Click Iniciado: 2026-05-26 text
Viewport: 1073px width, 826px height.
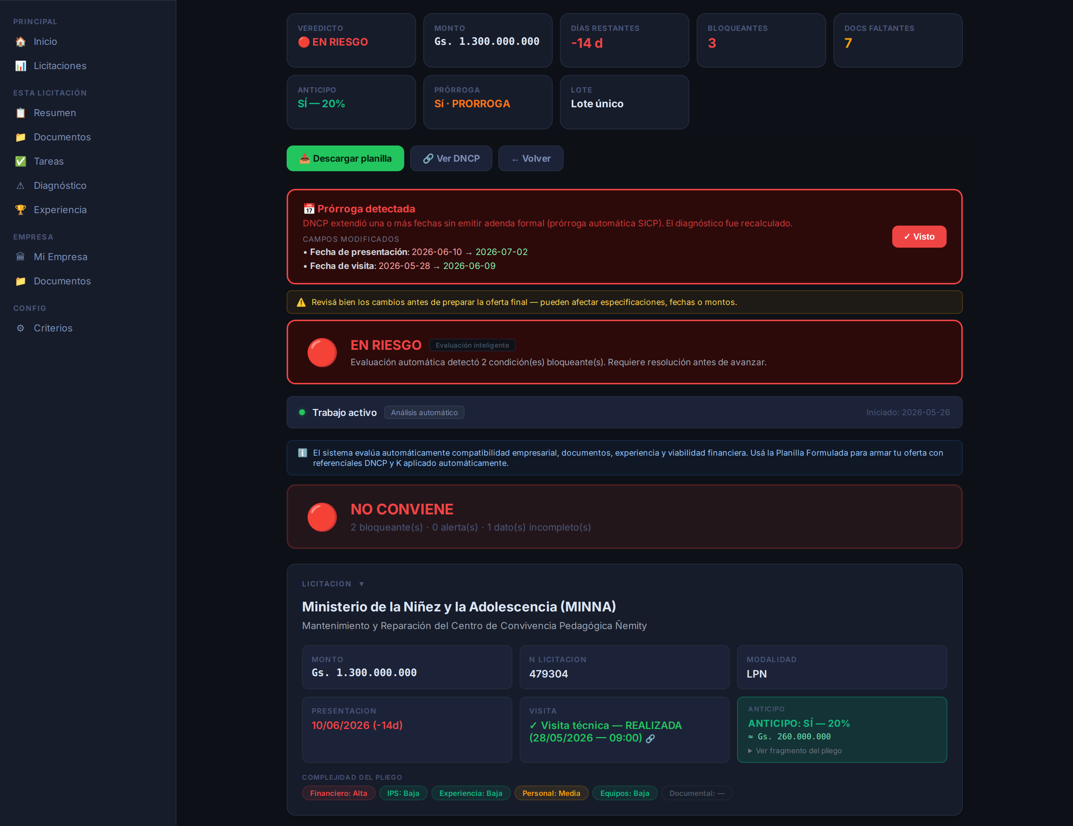(908, 413)
